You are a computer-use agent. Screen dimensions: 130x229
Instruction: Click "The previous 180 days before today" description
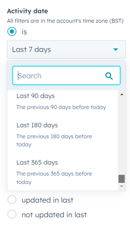click(x=54, y=140)
